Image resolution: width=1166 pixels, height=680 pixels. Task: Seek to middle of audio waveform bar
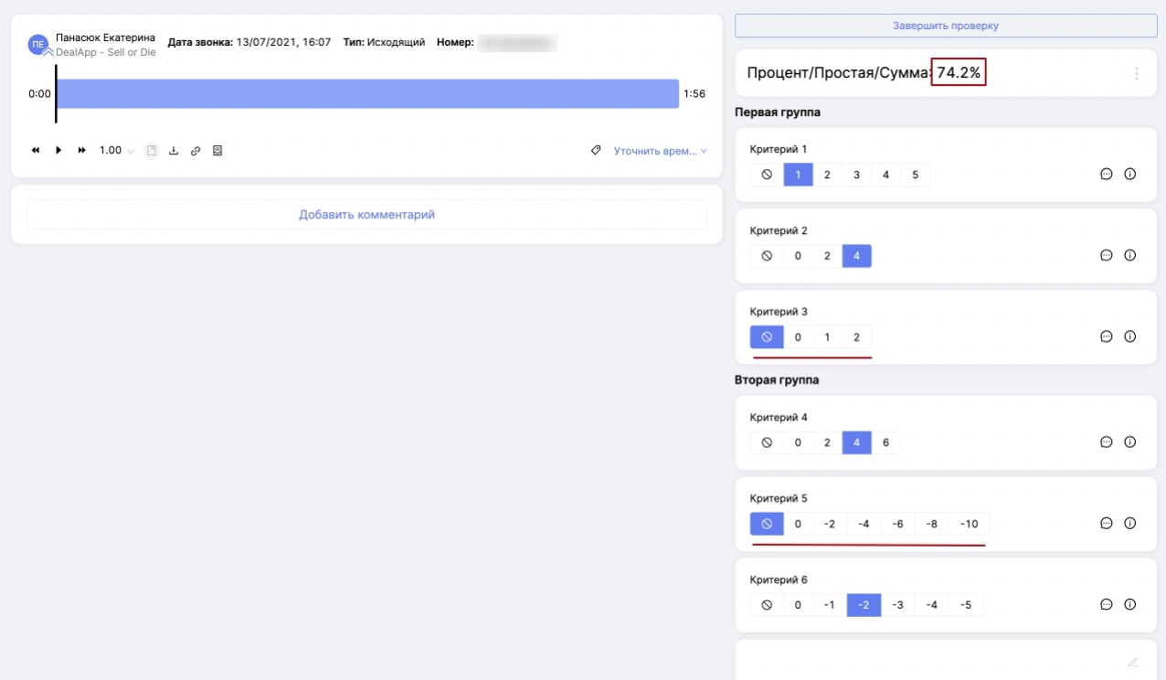[367, 93]
